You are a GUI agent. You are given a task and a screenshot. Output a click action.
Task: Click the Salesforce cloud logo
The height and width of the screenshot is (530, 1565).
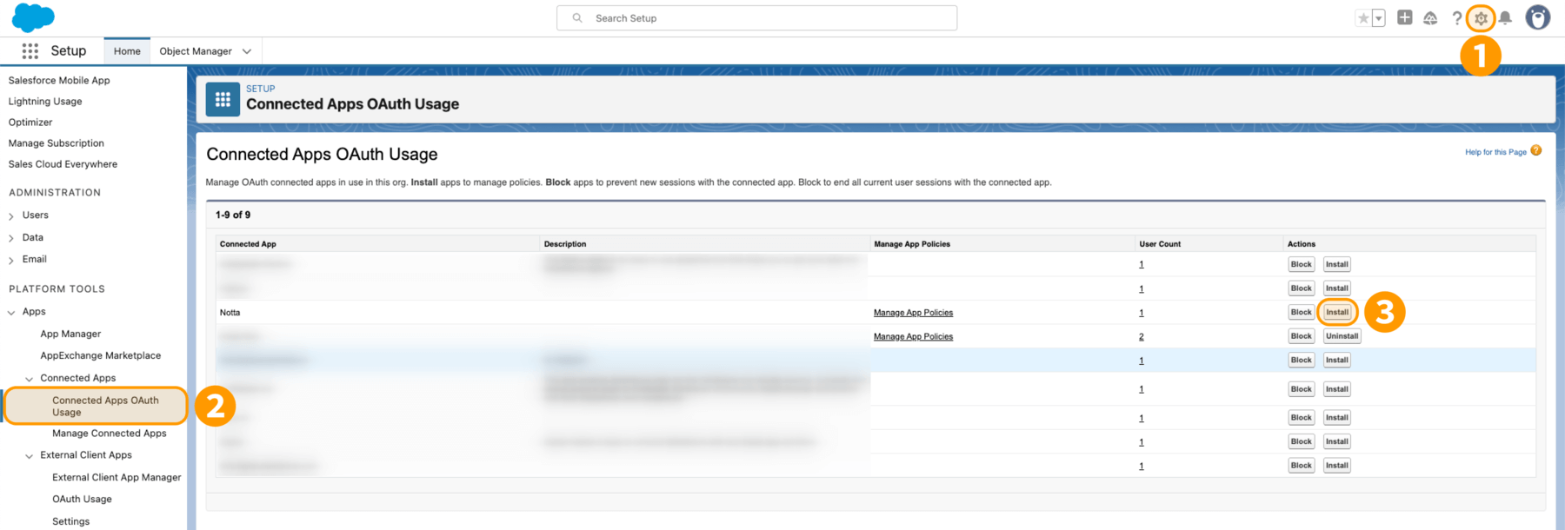pyautogui.click(x=33, y=17)
